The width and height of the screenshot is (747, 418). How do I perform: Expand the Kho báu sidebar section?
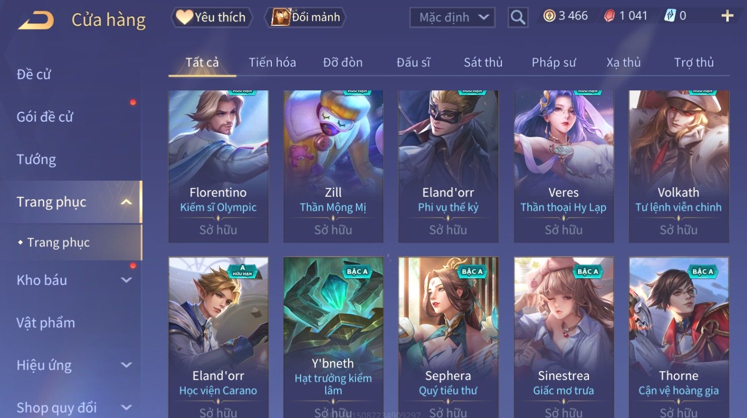(126, 280)
